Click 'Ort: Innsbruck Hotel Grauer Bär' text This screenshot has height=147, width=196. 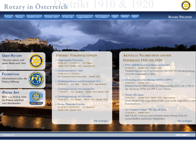coord(72,77)
